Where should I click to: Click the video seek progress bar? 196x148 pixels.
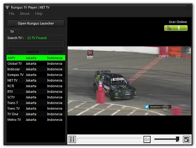(110, 139)
